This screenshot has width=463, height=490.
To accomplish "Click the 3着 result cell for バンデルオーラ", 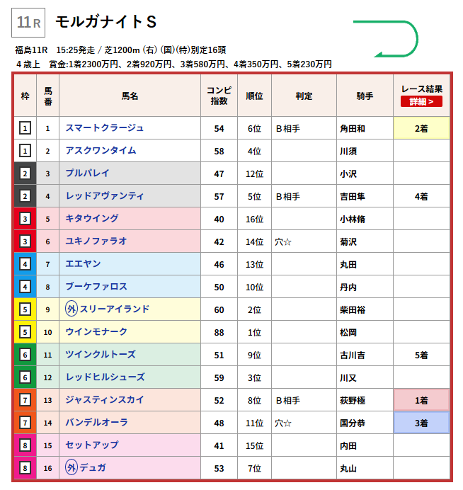I will 421,423.
